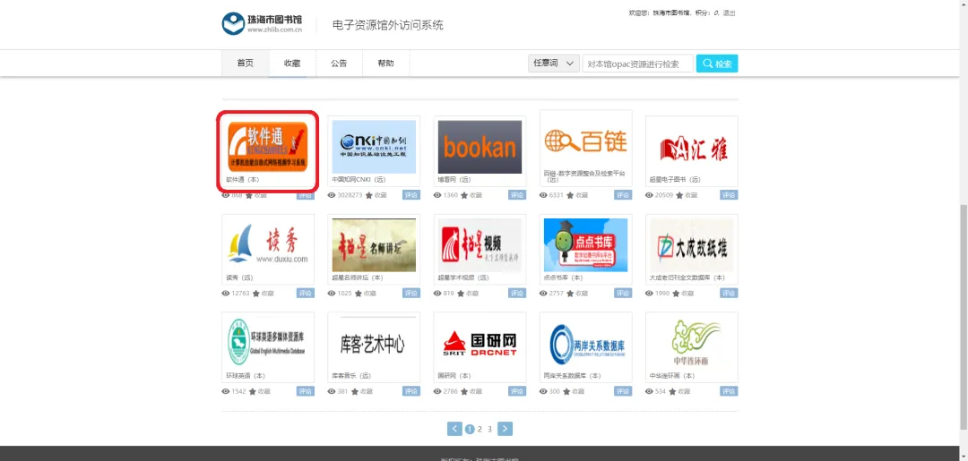Click 评论 button under 国研网
The width and height of the screenshot is (968, 461).
pos(517,391)
